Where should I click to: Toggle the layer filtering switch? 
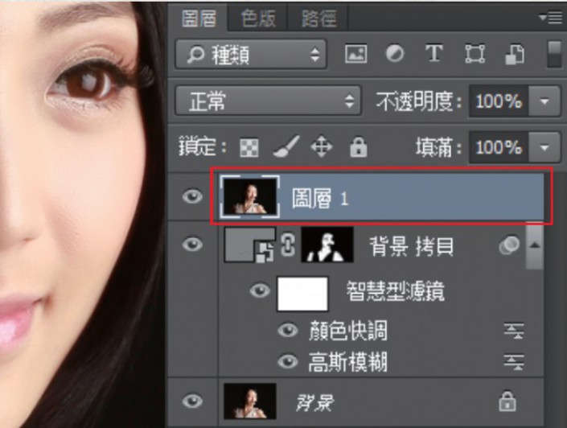click(554, 54)
